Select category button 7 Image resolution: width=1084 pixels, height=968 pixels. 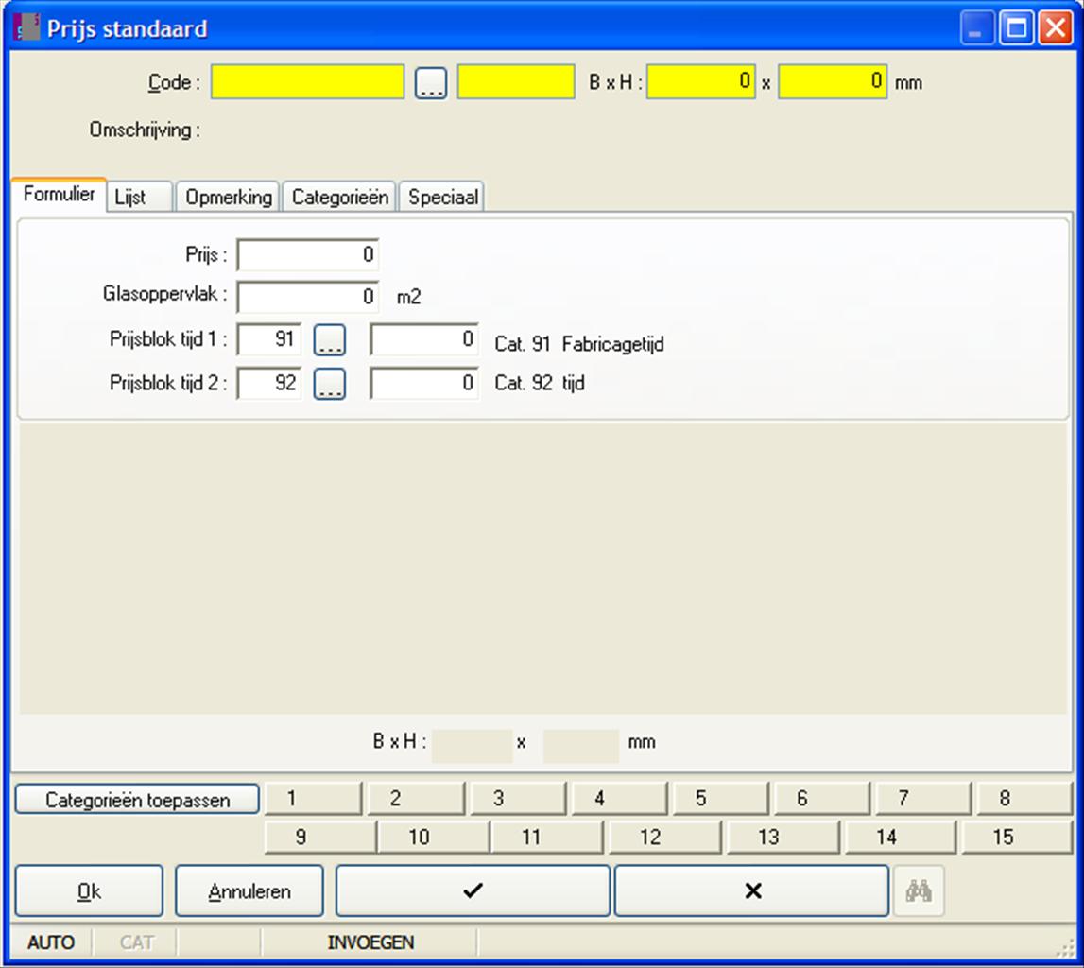pyautogui.click(x=923, y=799)
